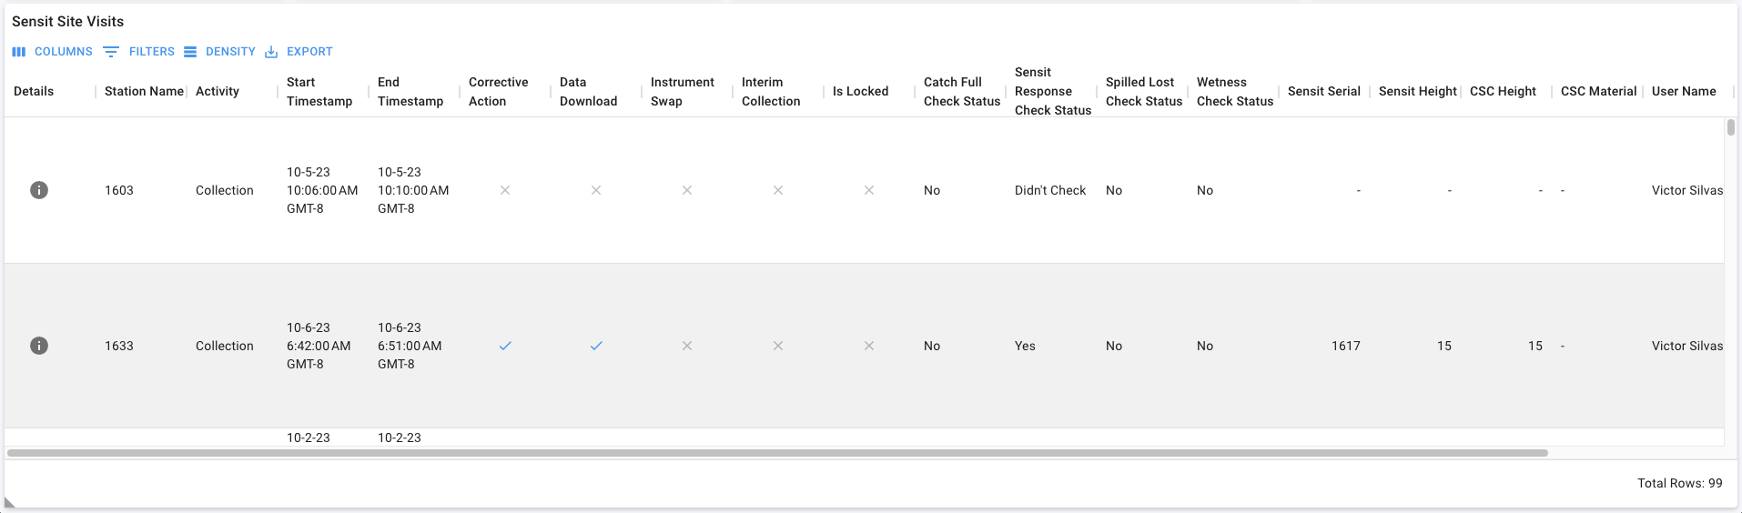The width and height of the screenshot is (1742, 513).
Task: Click the Activity column header
Action: tap(218, 91)
